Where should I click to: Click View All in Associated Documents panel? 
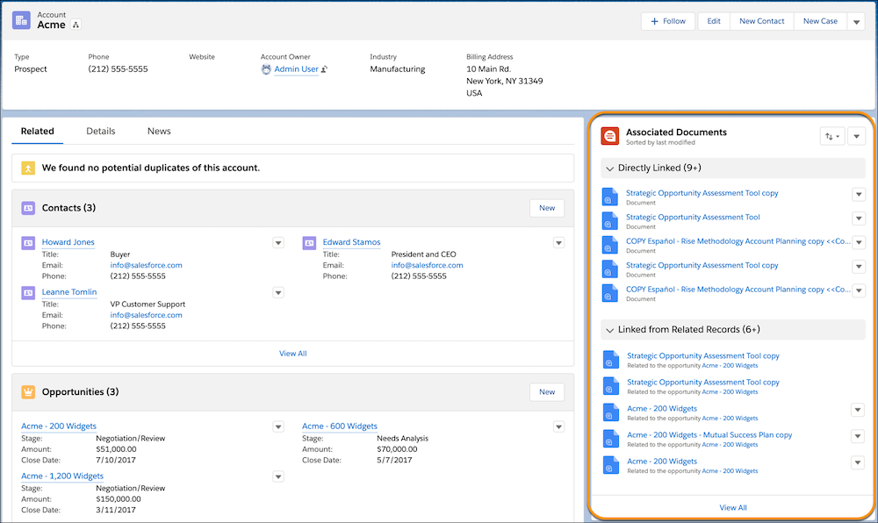pos(732,507)
